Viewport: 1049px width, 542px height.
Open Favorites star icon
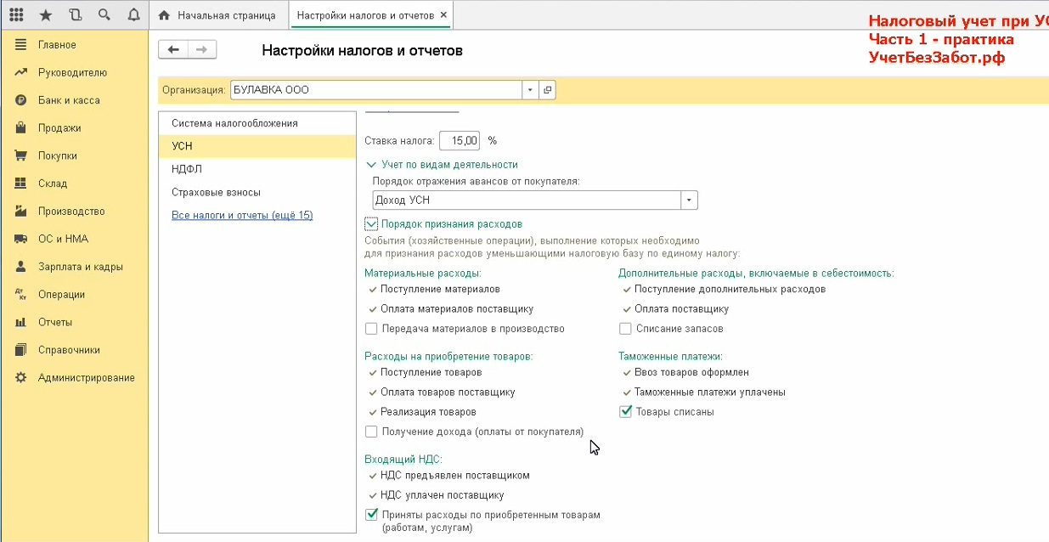(x=46, y=15)
